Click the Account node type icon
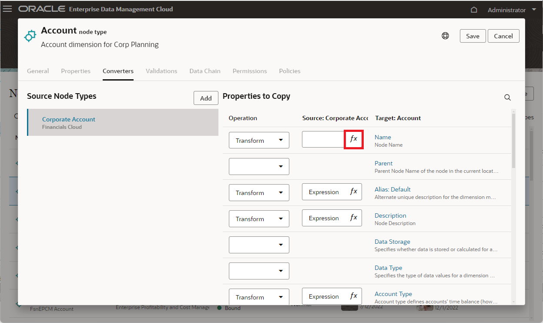543x323 pixels. click(30, 36)
